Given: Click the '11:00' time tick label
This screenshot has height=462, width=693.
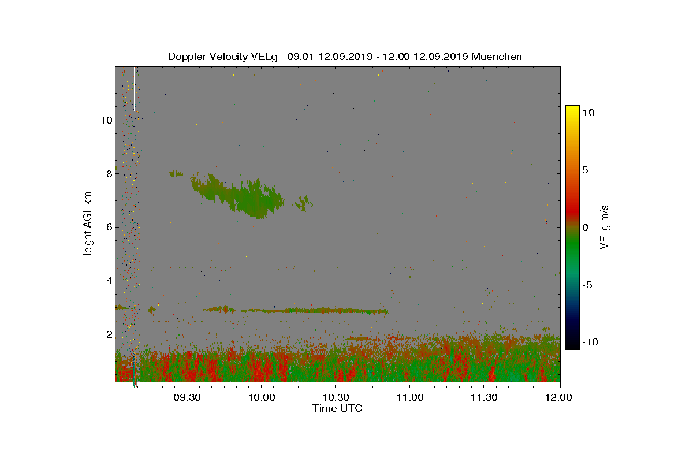Looking at the screenshot, I should pos(409,397).
